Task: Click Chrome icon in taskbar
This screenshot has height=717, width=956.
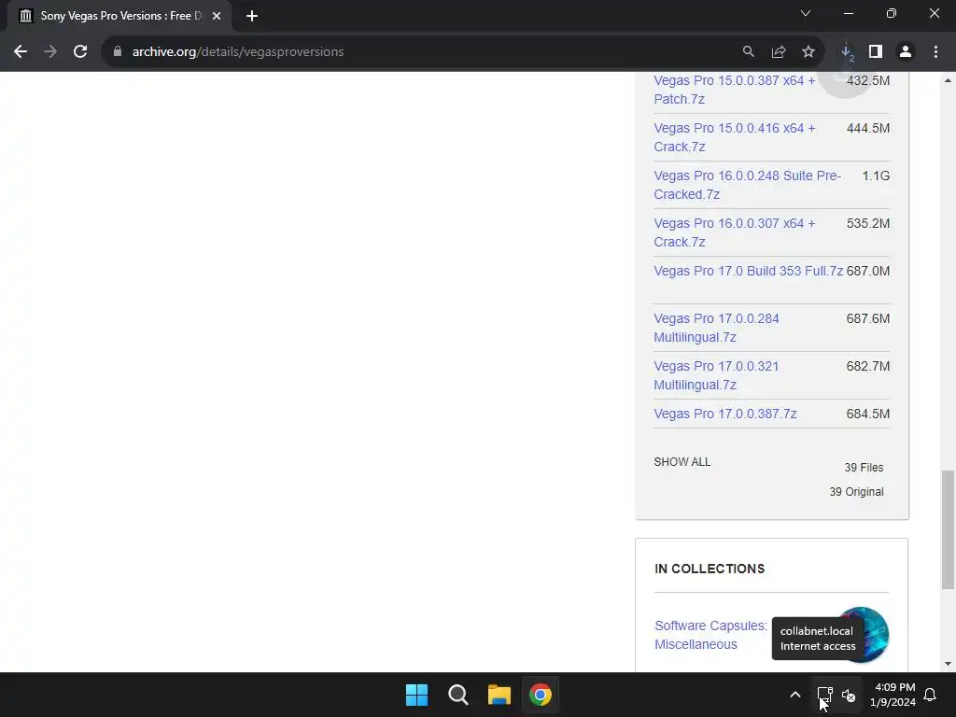Action: point(541,695)
